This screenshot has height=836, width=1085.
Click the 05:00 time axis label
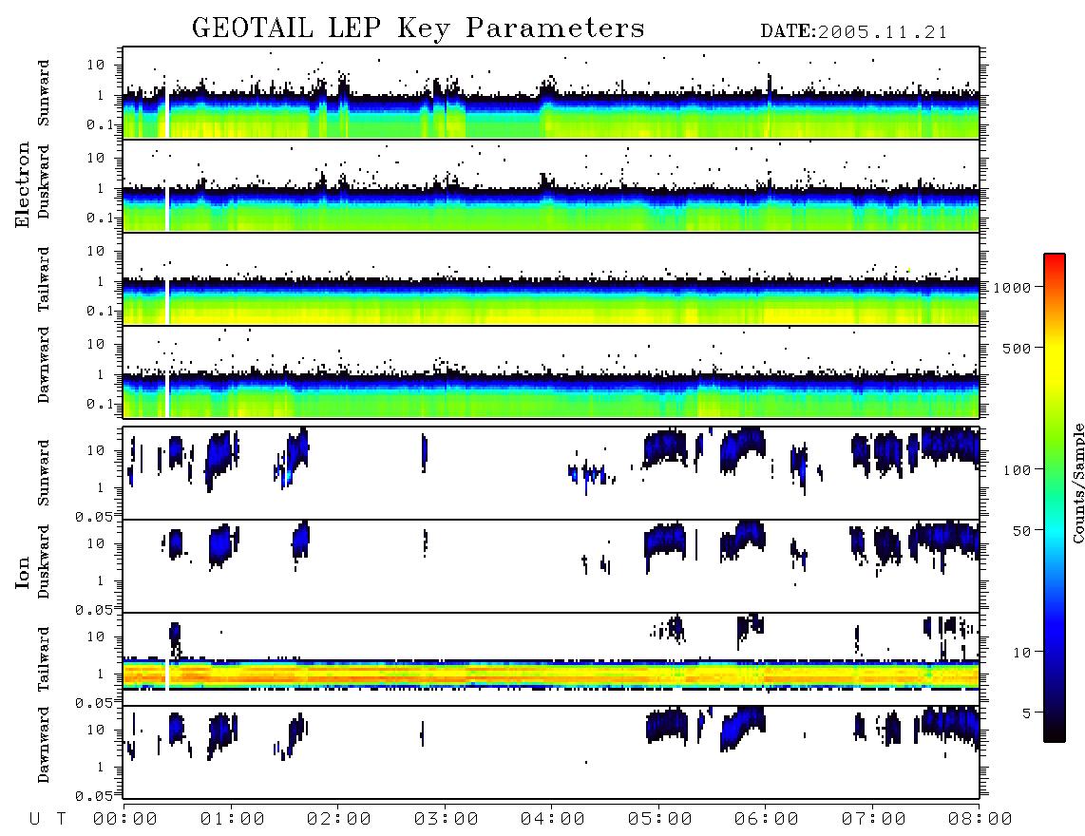pyautogui.click(x=660, y=820)
